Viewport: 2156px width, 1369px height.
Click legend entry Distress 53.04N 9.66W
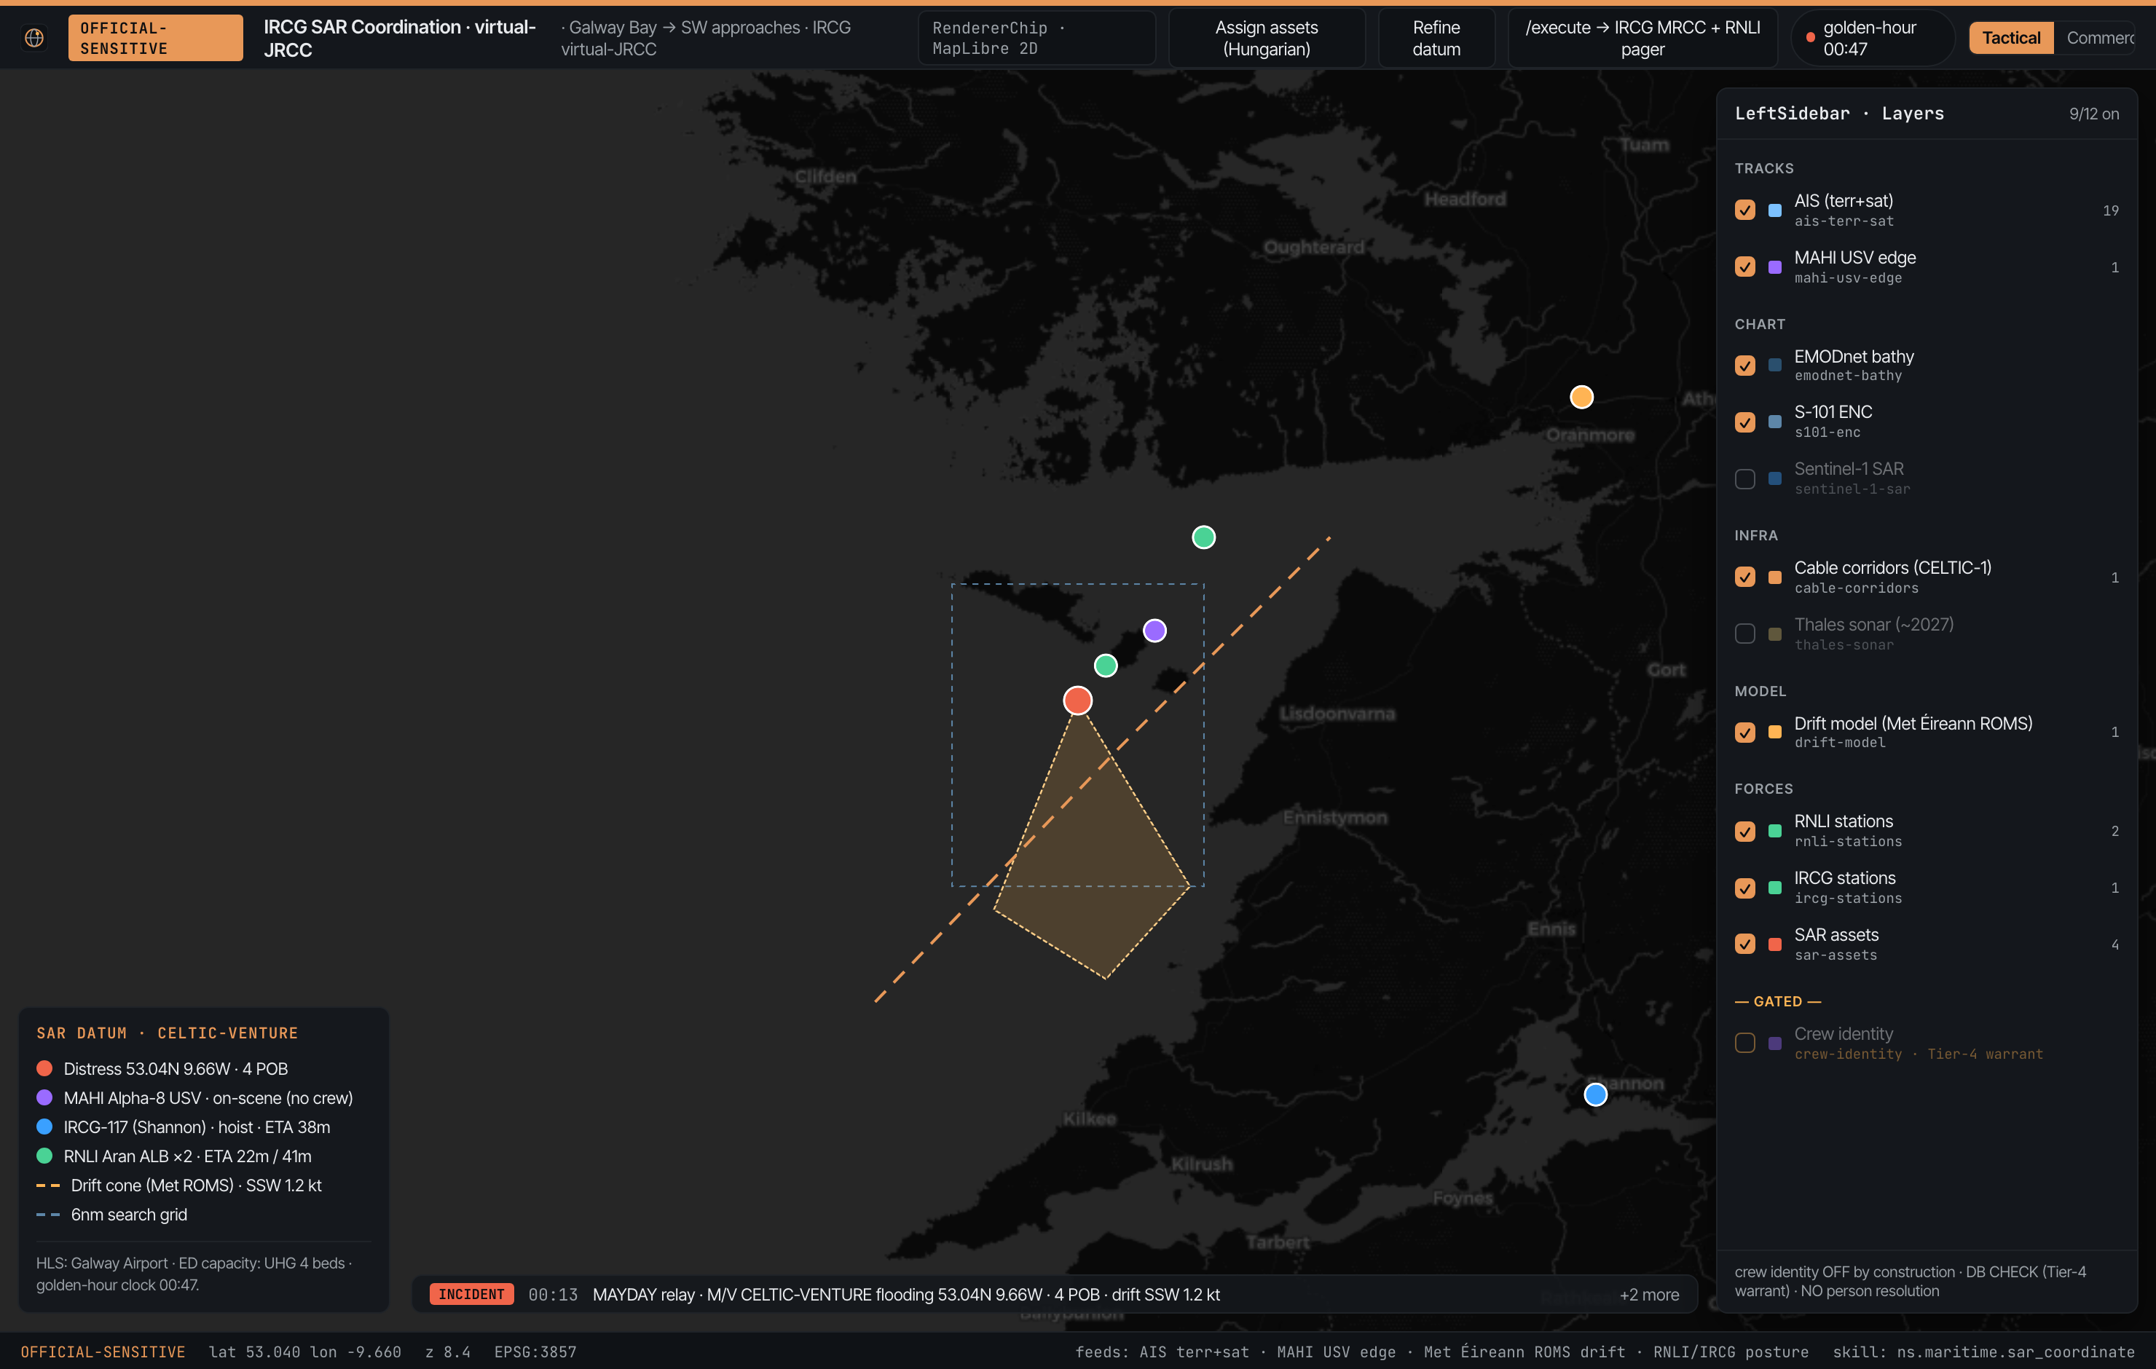[162, 1069]
